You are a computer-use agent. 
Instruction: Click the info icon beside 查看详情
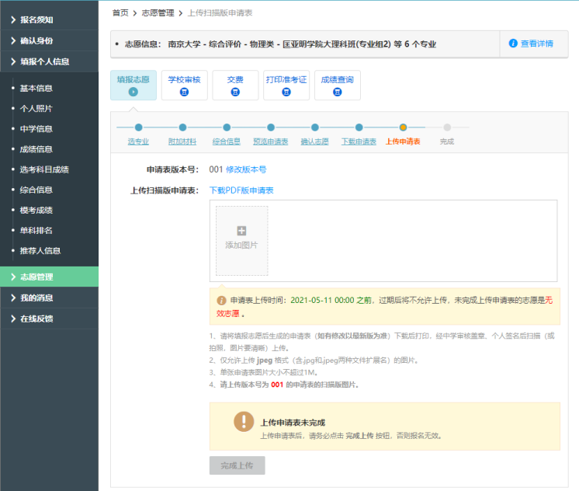pos(513,44)
